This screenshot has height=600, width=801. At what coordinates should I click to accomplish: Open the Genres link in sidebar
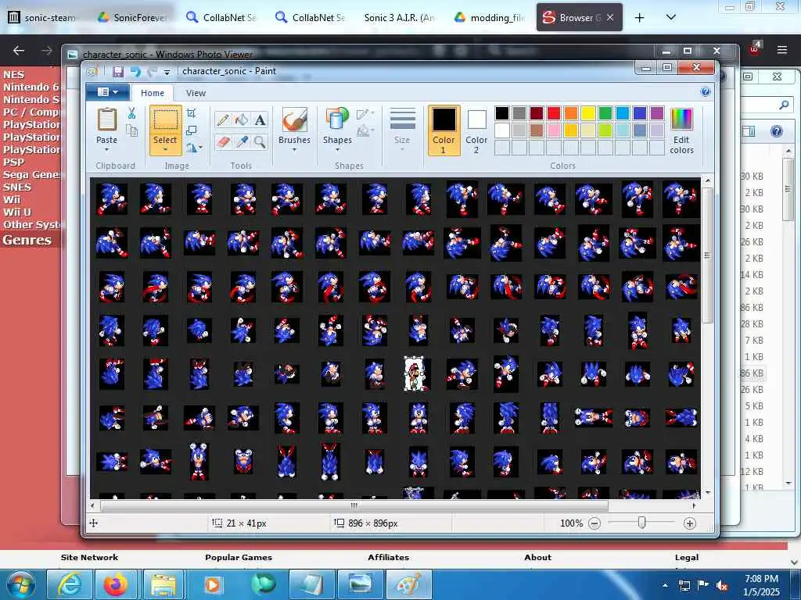point(27,240)
